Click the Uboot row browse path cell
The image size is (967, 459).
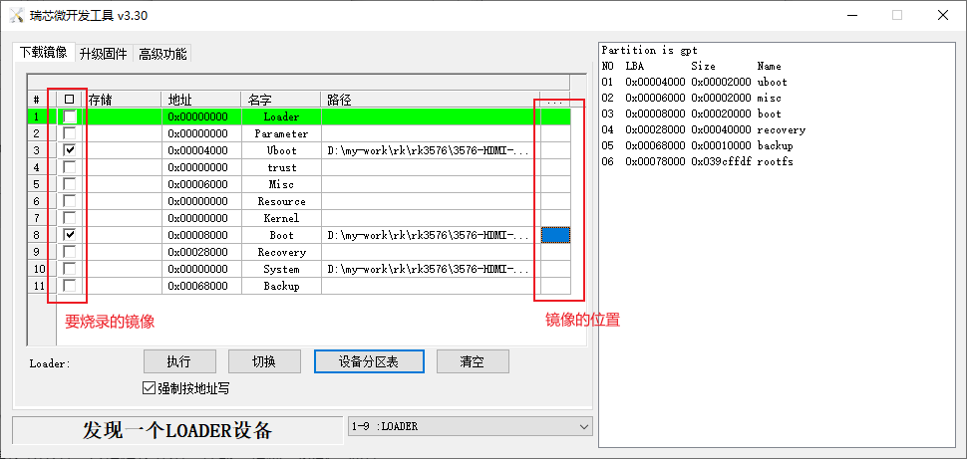[555, 150]
